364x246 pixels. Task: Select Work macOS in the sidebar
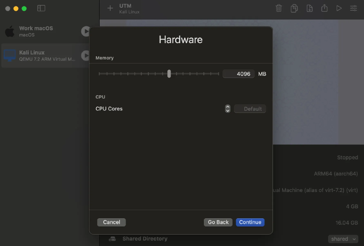tap(41, 31)
